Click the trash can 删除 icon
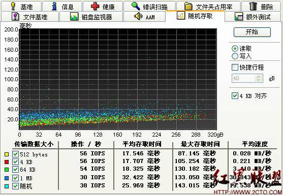Image resolution: width=283 pixels, height=195 pixels. coord(253,6)
